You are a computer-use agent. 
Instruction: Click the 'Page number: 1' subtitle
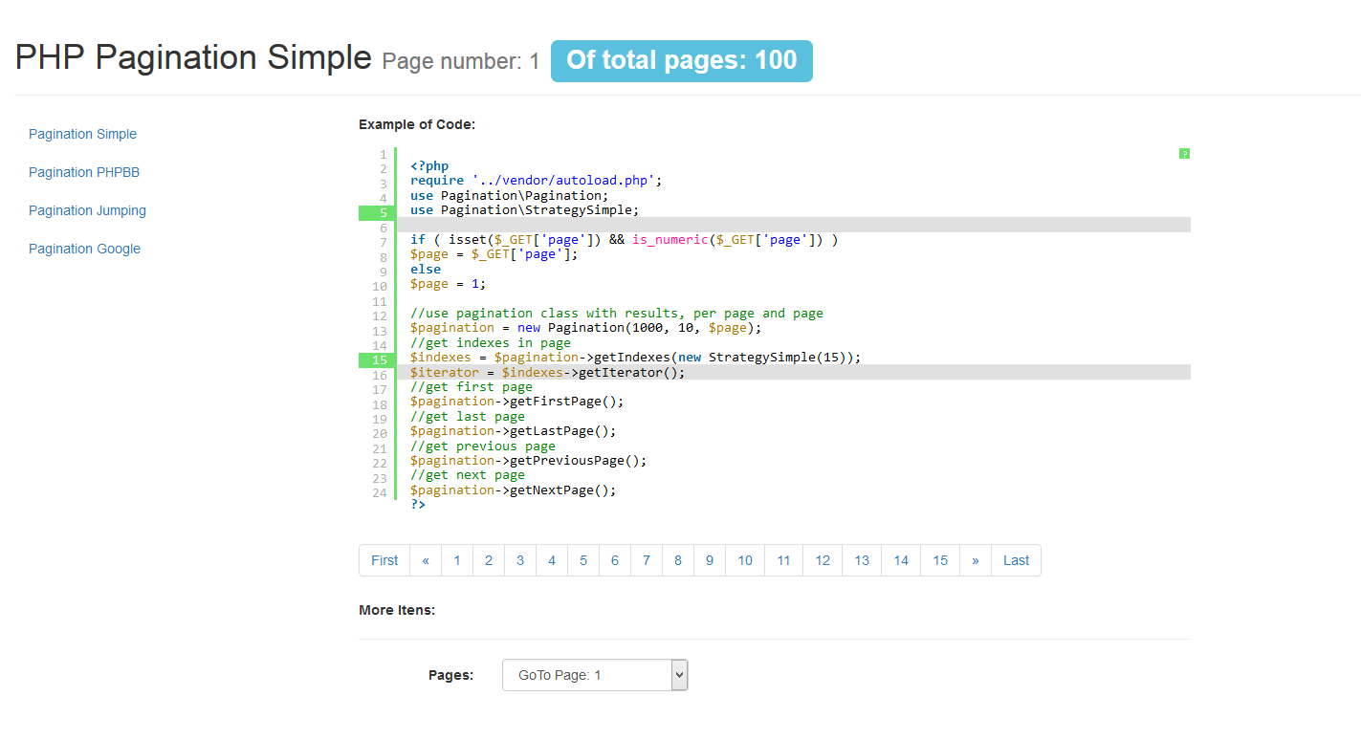click(461, 62)
